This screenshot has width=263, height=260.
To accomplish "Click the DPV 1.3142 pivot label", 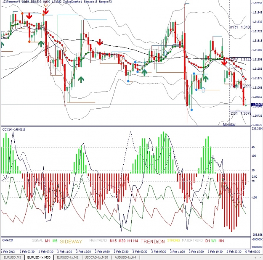I will coord(241,60).
